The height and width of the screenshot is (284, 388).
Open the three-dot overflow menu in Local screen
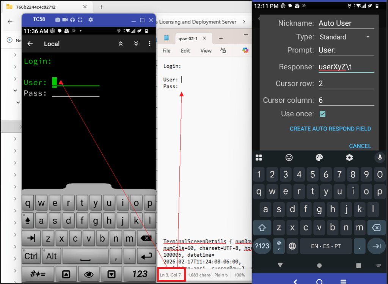[x=149, y=44]
